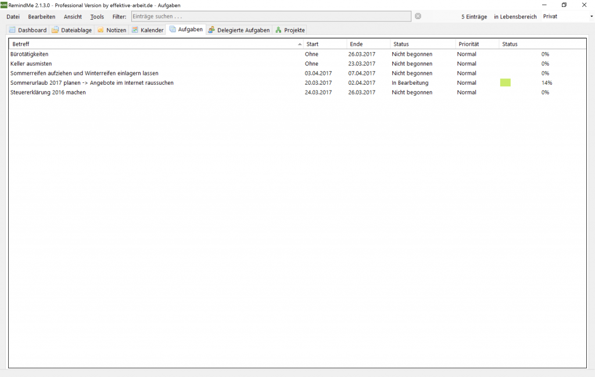Screen dimensions: 595x377
Task: Clear the filter with the X icon
Action: tap(418, 16)
